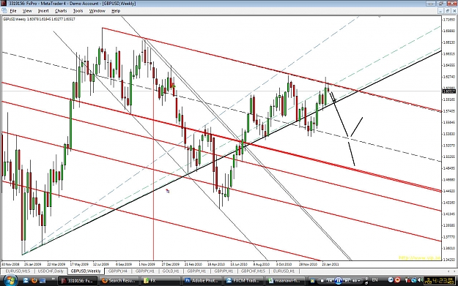Switch to the USDCHF,Daily chart tab

click(x=51, y=271)
